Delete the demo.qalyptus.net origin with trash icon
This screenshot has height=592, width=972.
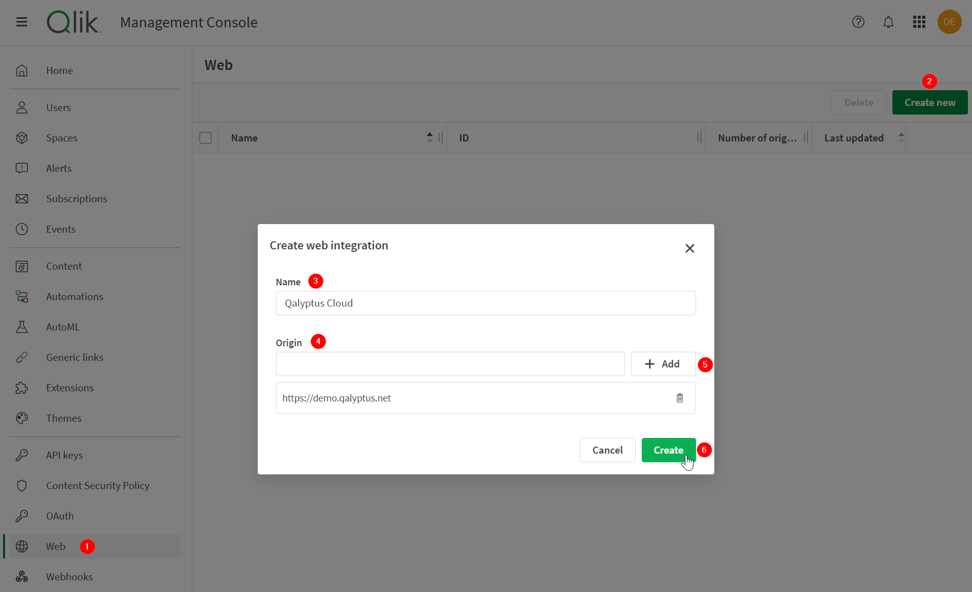point(680,398)
